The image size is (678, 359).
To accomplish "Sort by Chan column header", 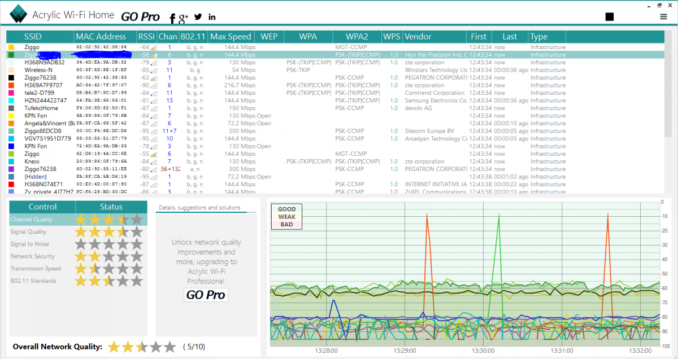I will [x=168, y=37].
